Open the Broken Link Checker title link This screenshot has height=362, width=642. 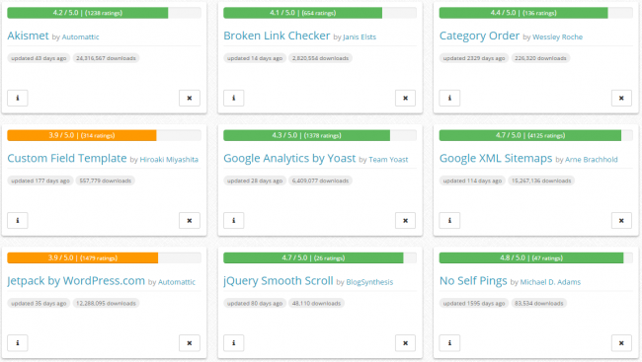[x=277, y=36]
